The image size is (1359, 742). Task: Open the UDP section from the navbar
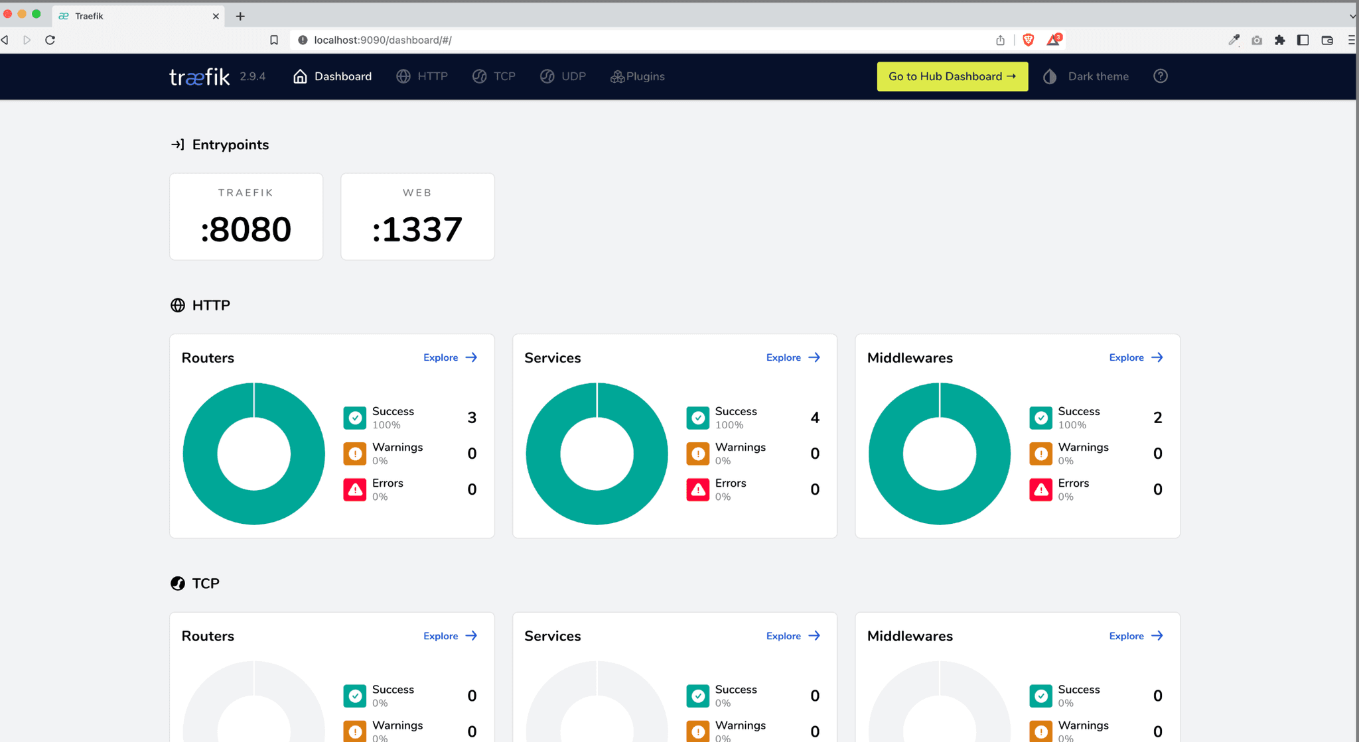[x=563, y=76]
